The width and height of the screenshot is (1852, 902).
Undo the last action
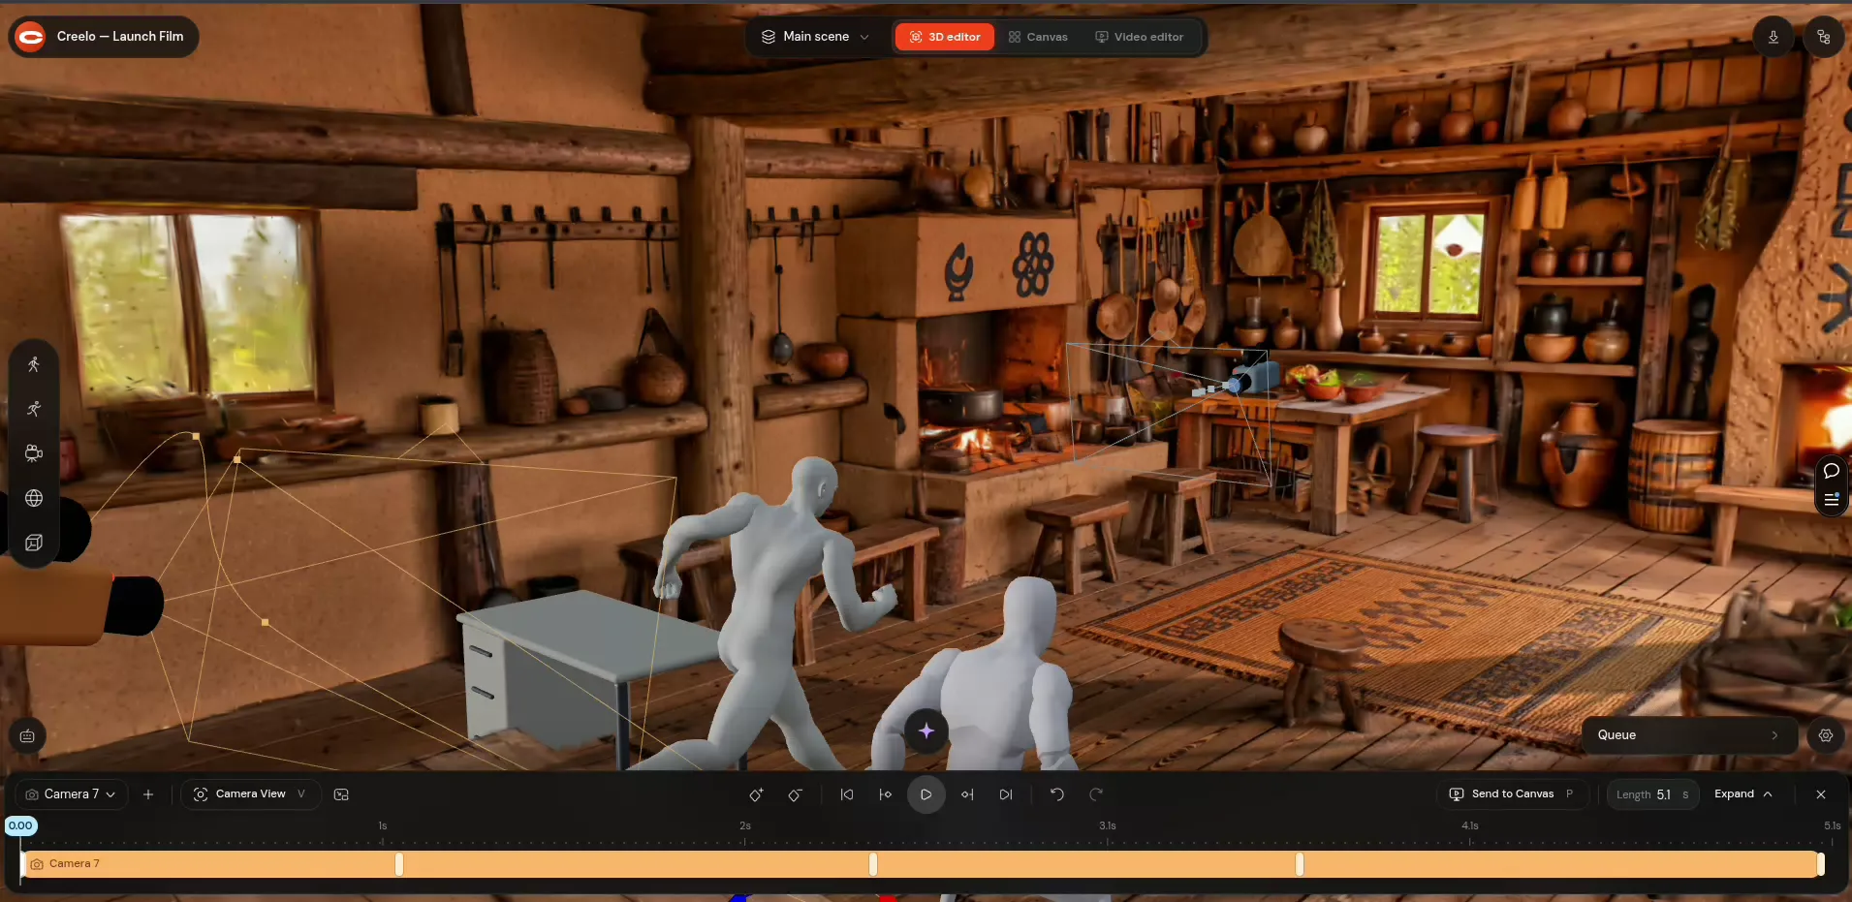(x=1057, y=794)
